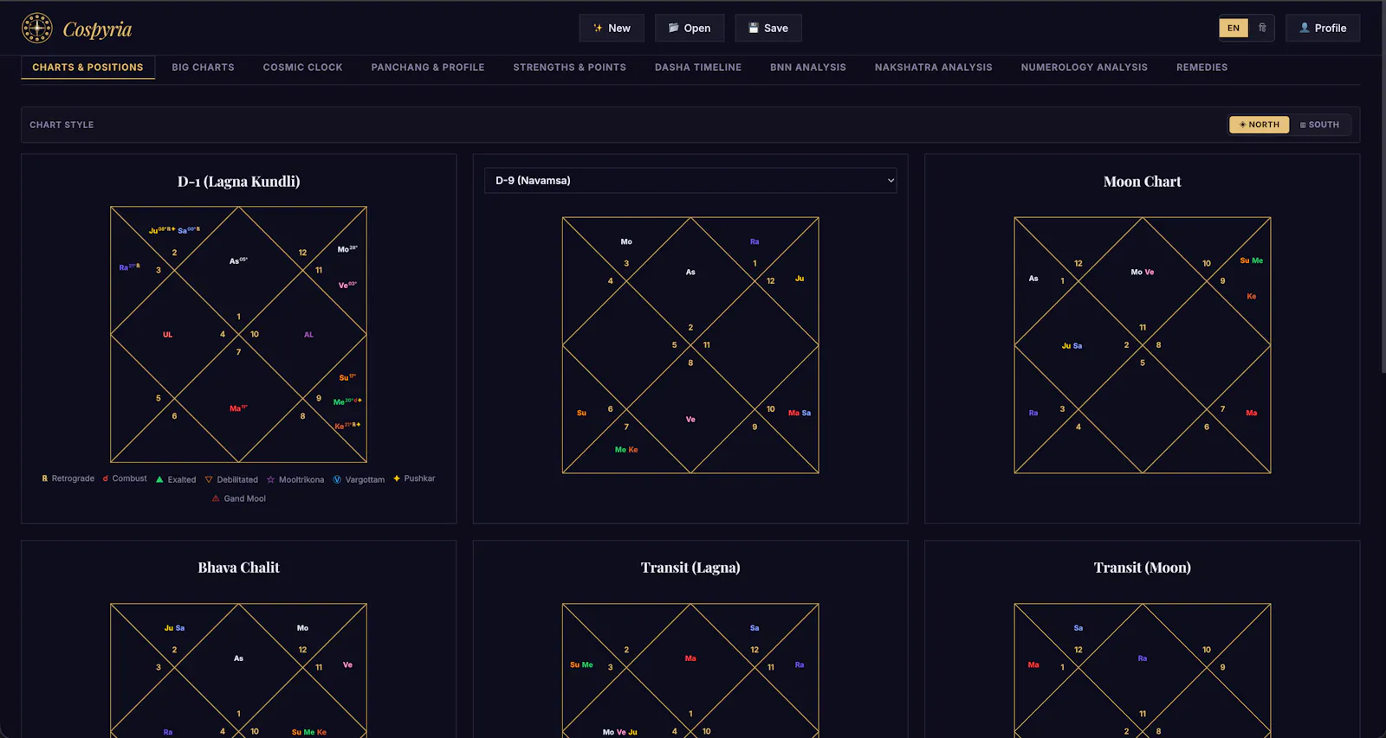Click the Save button label
1386x738 pixels.
(x=776, y=28)
